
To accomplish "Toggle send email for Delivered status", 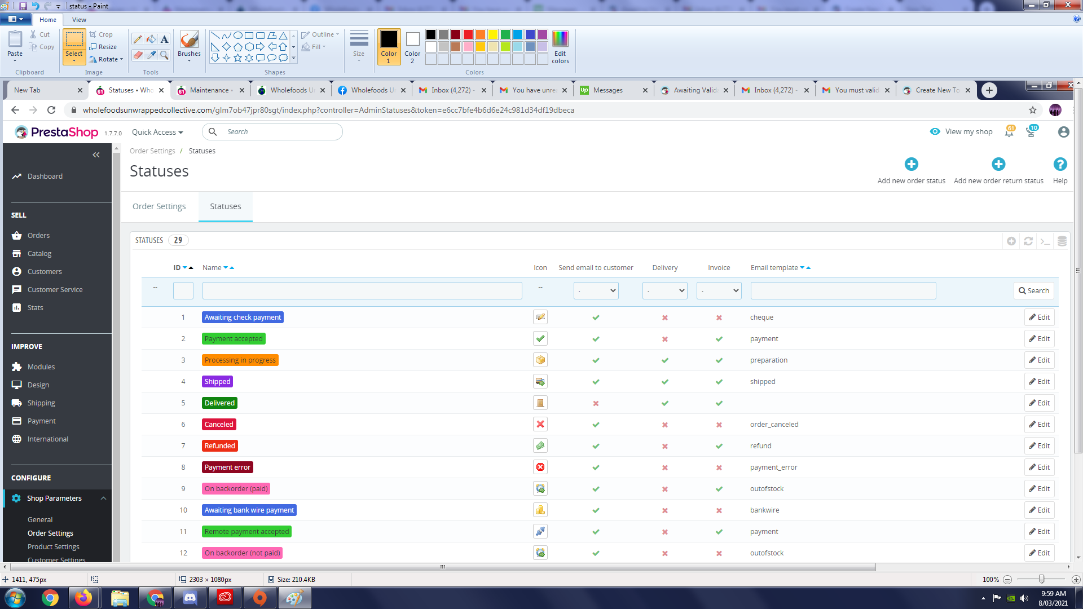I will [x=596, y=404].
